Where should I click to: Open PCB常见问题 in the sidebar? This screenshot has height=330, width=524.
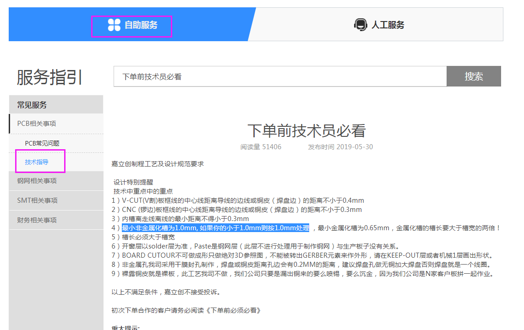pyautogui.click(x=42, y=143)
